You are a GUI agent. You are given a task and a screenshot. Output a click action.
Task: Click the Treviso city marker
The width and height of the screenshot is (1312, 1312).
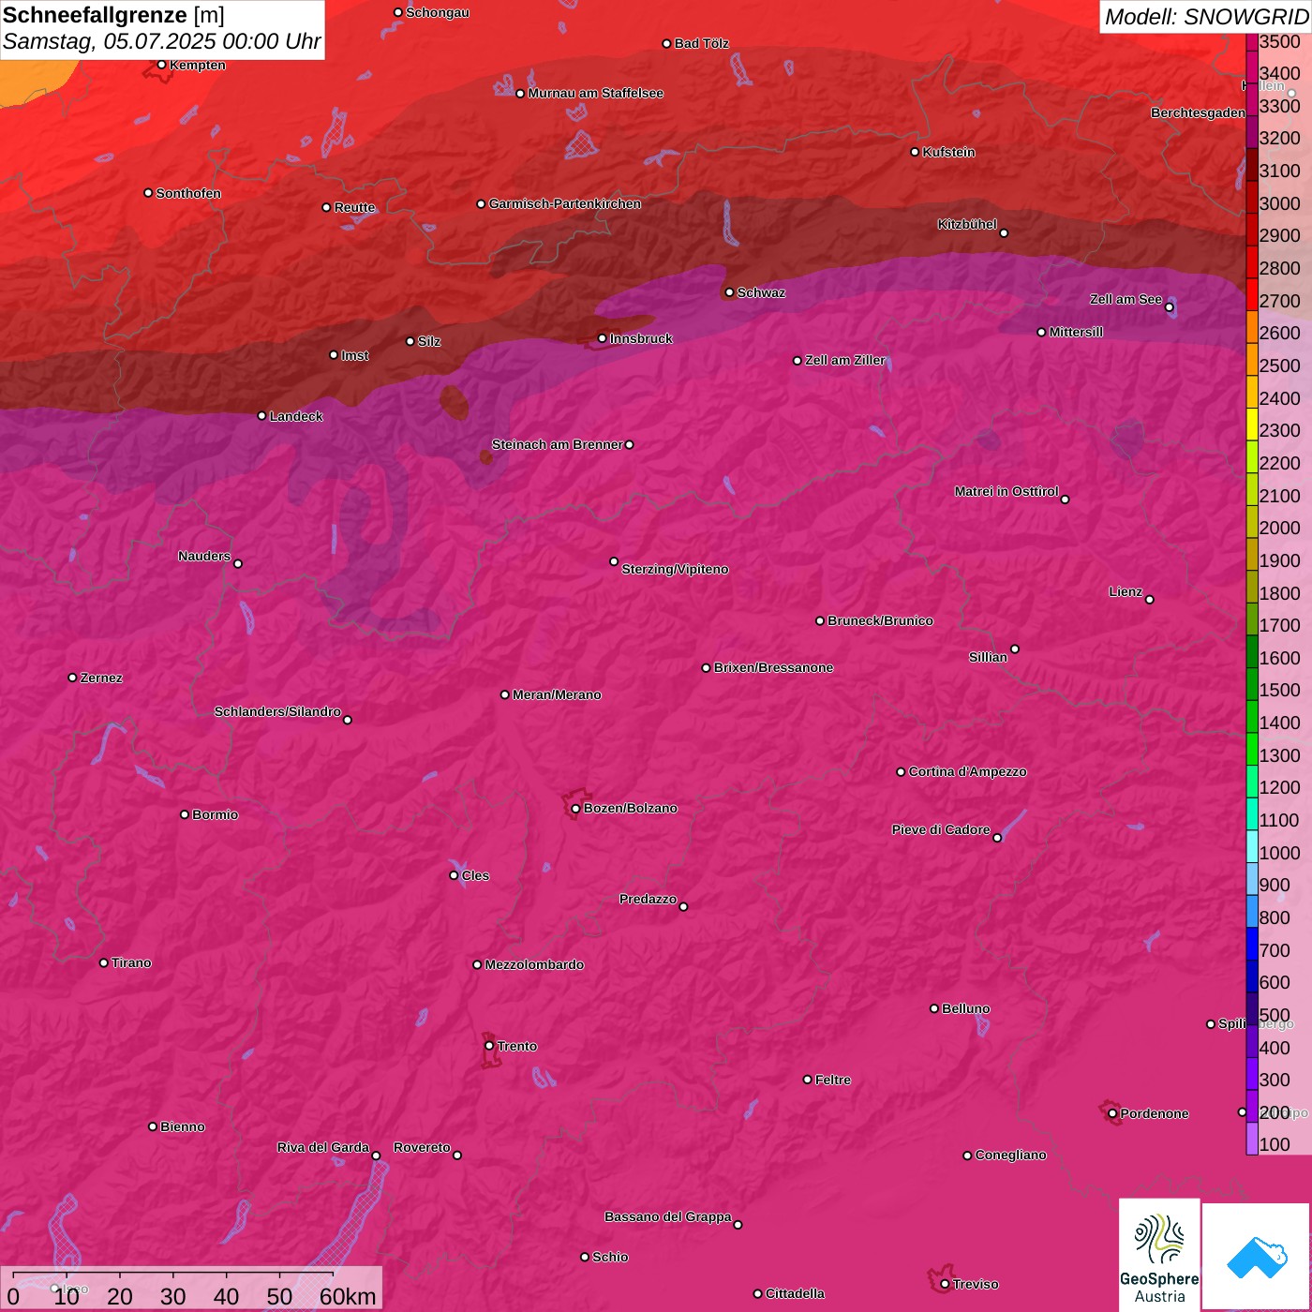[945, 1284]
